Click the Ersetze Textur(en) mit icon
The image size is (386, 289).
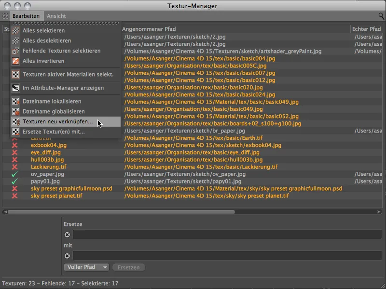tap(16, 131)
